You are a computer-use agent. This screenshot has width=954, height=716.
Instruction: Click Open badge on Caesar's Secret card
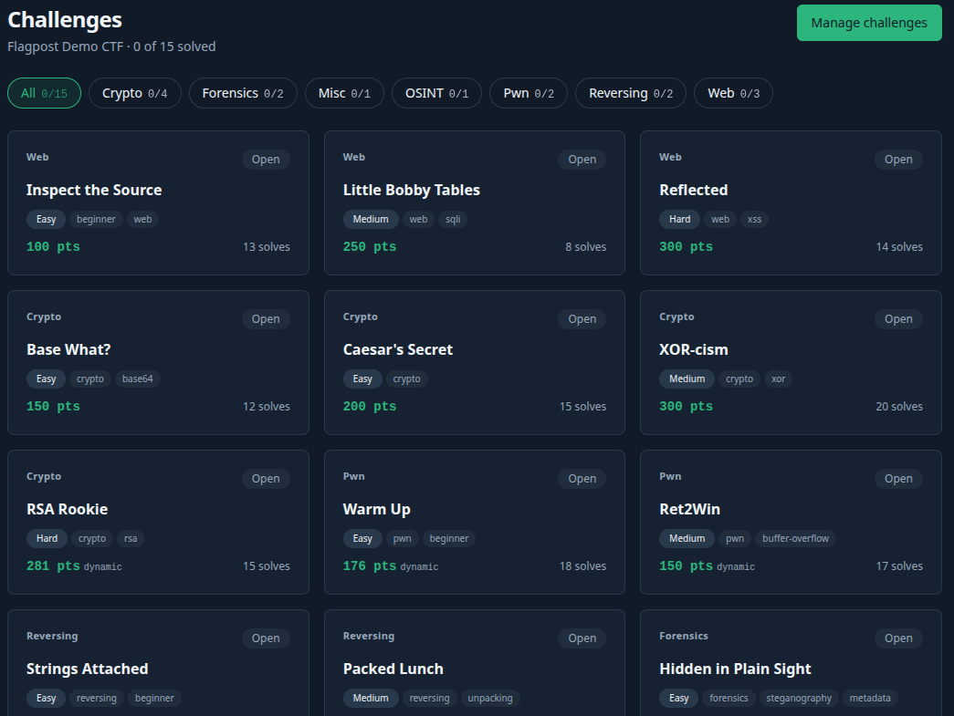(582, 319)
